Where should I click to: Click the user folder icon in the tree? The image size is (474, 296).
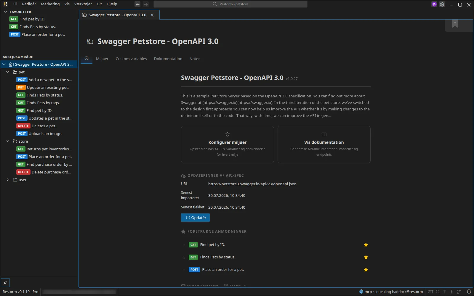pyautogui.click(x=15, y=180)
